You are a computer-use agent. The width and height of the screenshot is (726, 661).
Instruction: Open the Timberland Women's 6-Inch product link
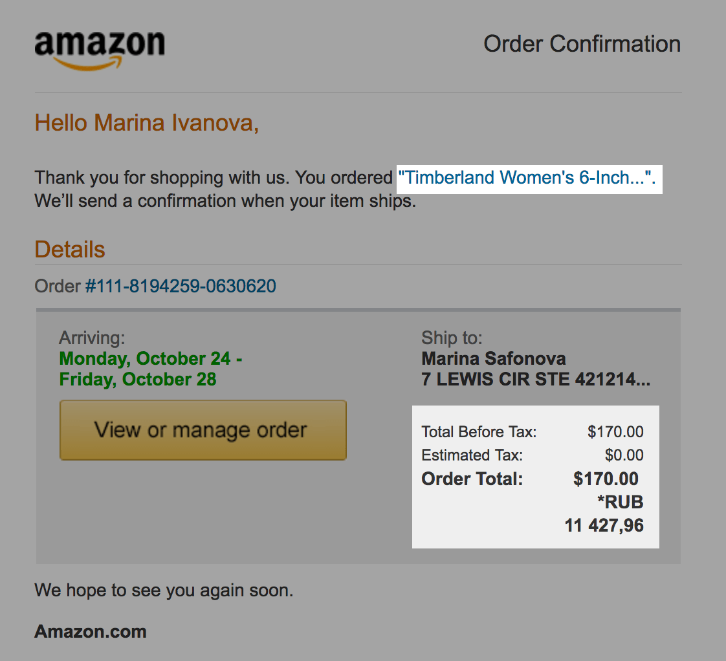527,178
